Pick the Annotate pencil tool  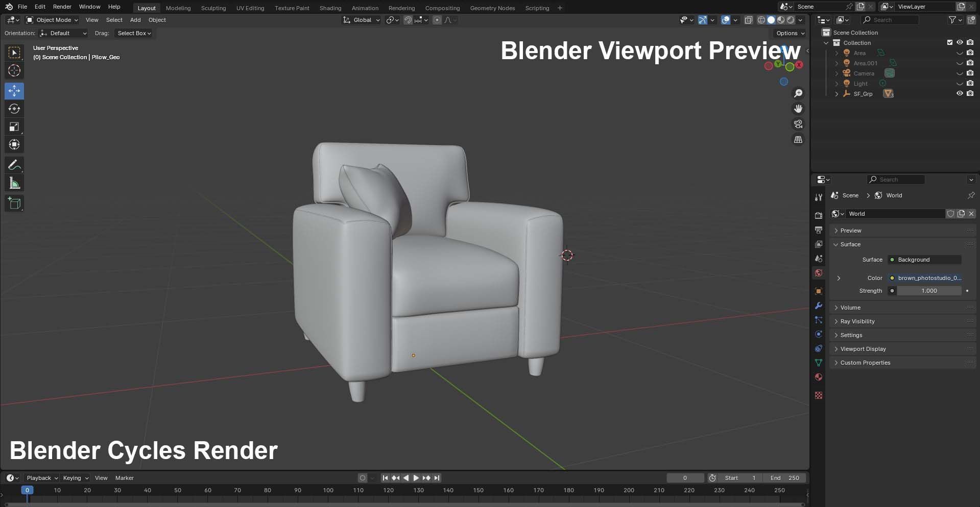(x=14, y=165)
